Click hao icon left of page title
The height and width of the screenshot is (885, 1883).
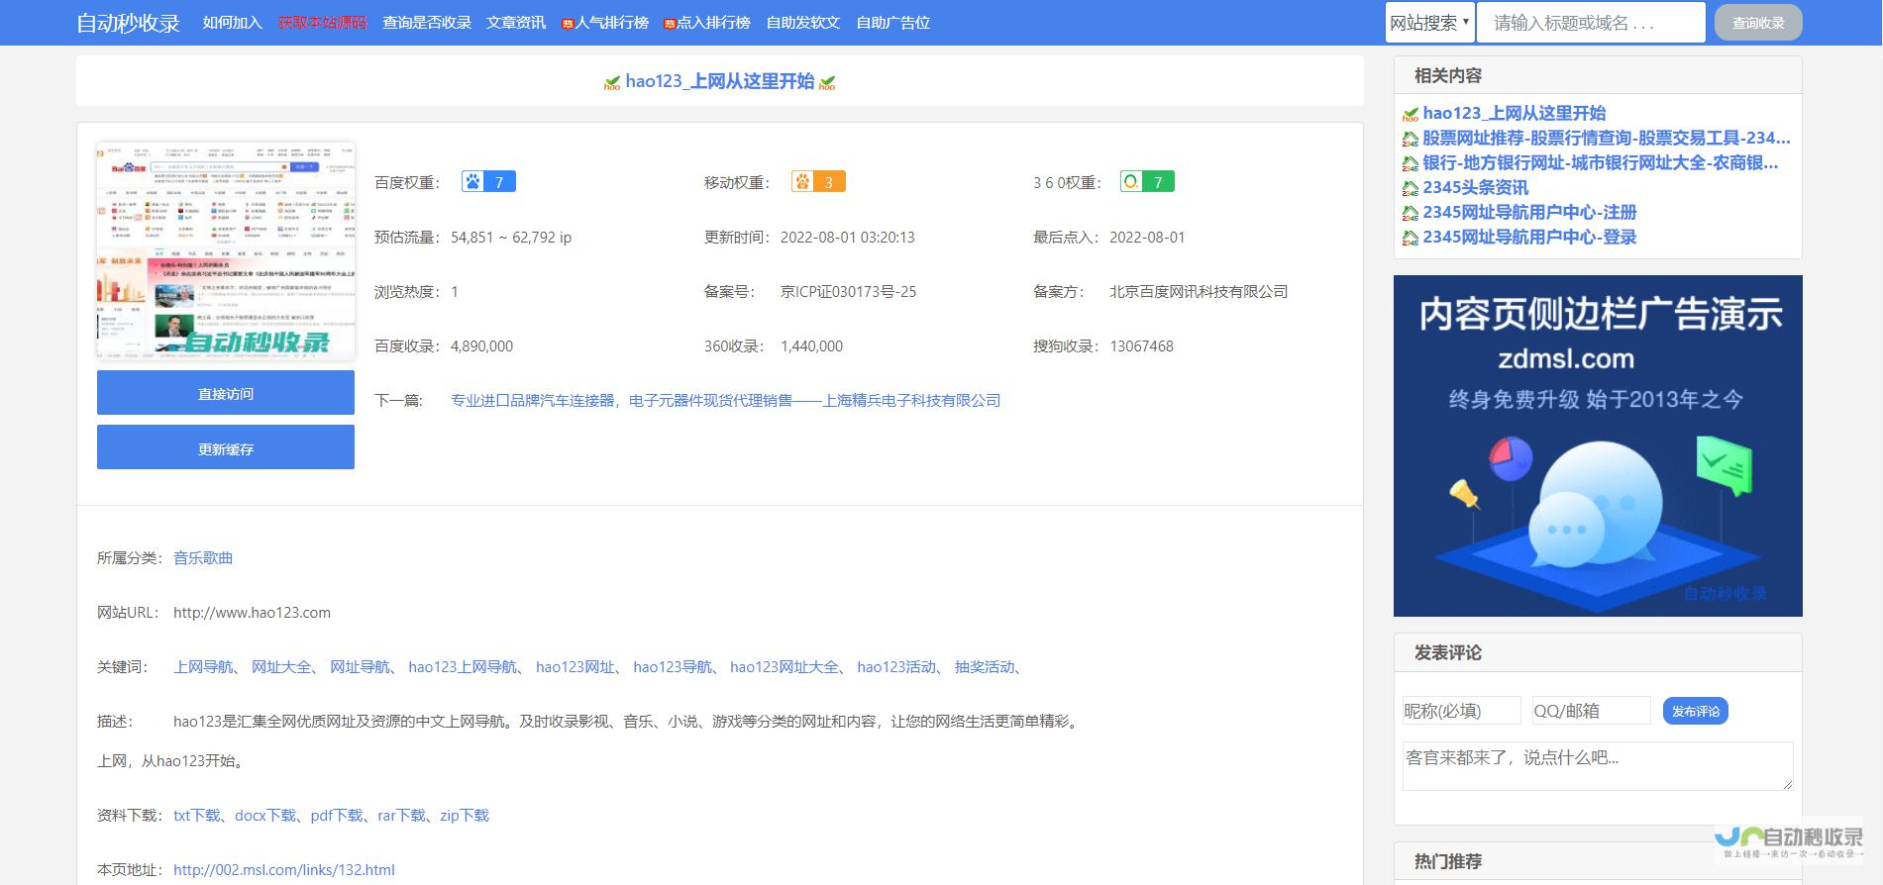tap(612, 83)
